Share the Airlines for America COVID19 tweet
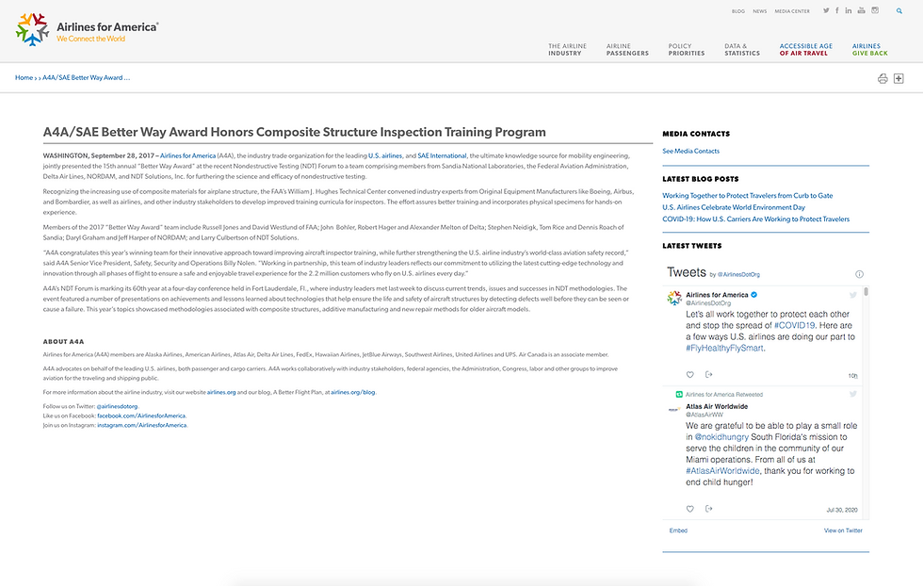Screen dimensions: 923x586 708,375
